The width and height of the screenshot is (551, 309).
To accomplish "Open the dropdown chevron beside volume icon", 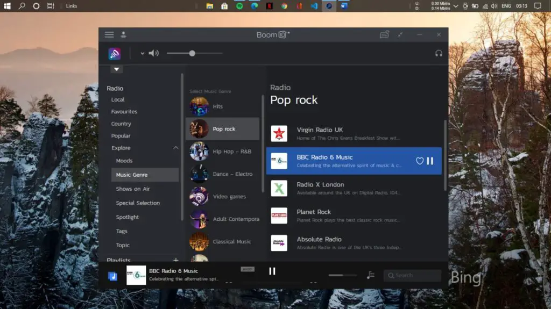I will [142, 53].
